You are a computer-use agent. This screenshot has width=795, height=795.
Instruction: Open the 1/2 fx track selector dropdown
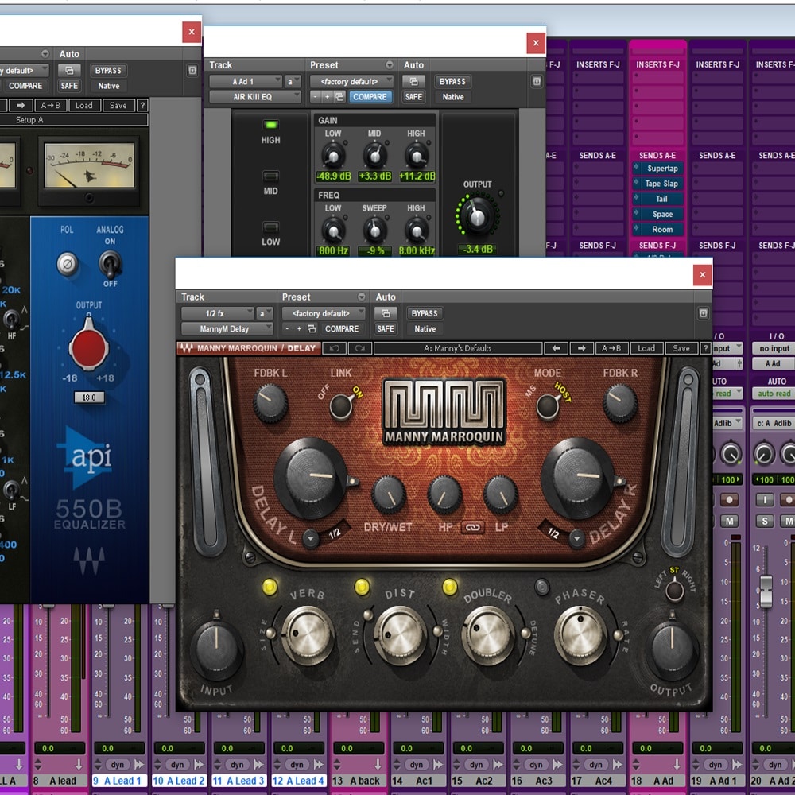217,313
